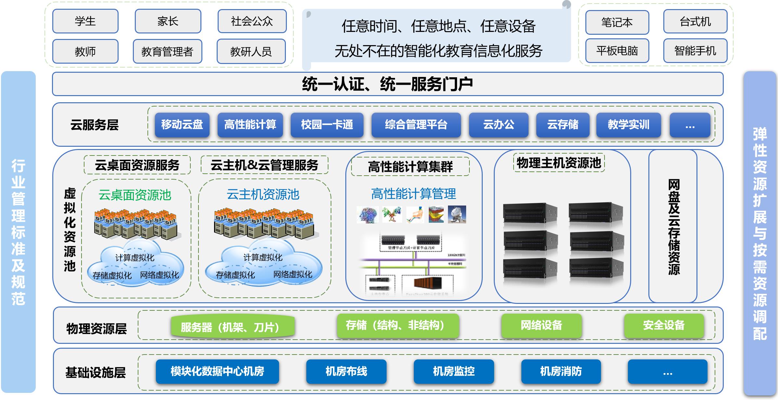Click the 校园一卡通 button
The width and height of the screenshot is (778, 400).
pos(327,125)
